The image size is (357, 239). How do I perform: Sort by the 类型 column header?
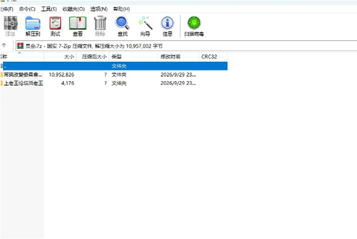tap(134, 56)
